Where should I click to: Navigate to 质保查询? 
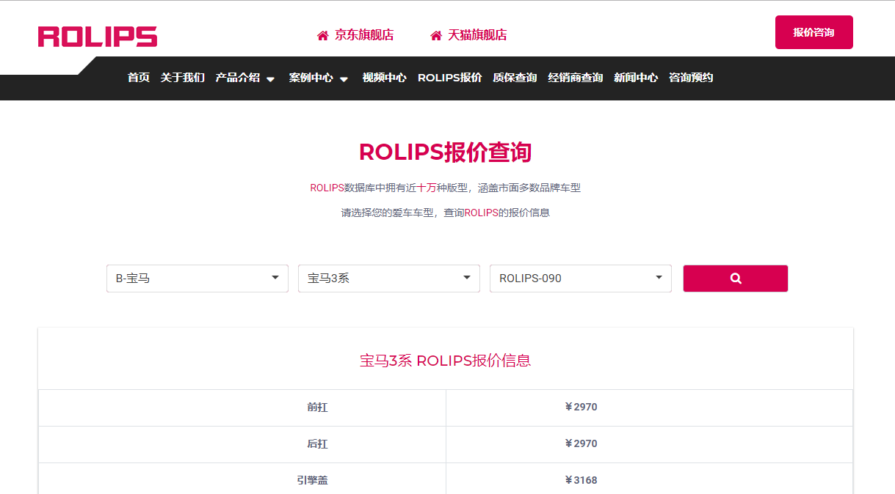point(515,78)
